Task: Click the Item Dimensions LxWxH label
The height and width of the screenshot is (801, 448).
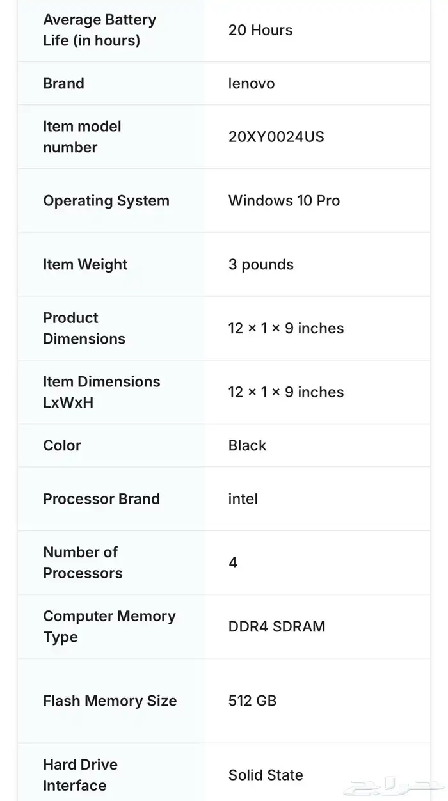Action: tap(101, 392)
